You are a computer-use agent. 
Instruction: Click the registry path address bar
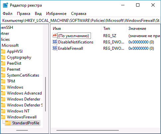80,21
